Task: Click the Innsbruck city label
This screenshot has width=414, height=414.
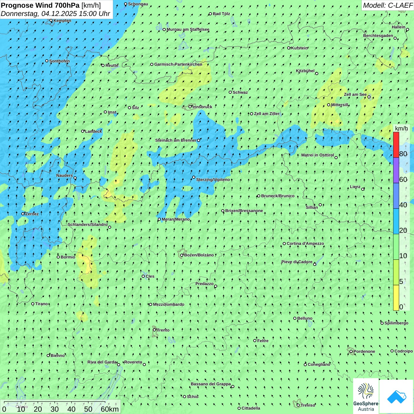Action: point(202,107)
